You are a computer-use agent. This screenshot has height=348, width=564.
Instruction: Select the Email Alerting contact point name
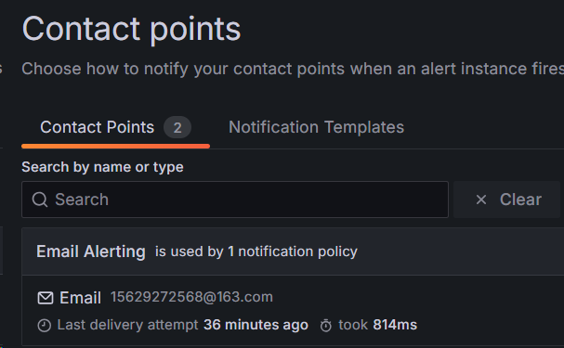tap(91, 251)
